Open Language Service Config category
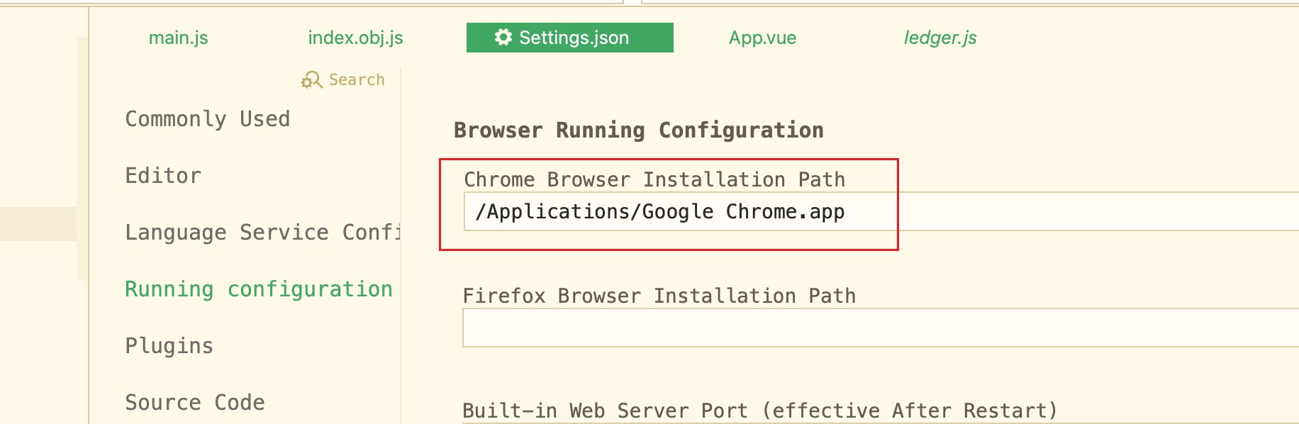This screenshot has height=424, width=1299. click(x=262, y=232)
